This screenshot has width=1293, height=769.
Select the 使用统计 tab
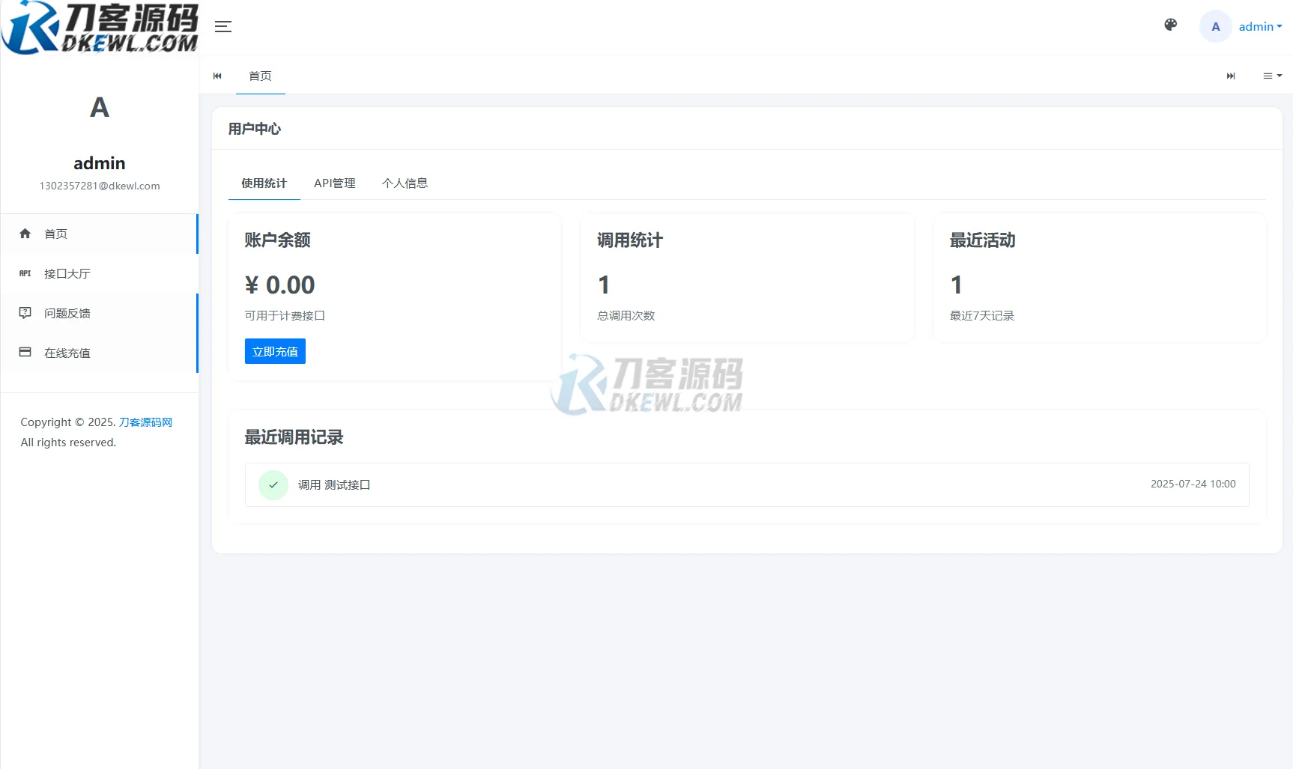click(264, 183)
